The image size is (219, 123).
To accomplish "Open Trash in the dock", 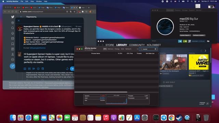I will point(206,118).
